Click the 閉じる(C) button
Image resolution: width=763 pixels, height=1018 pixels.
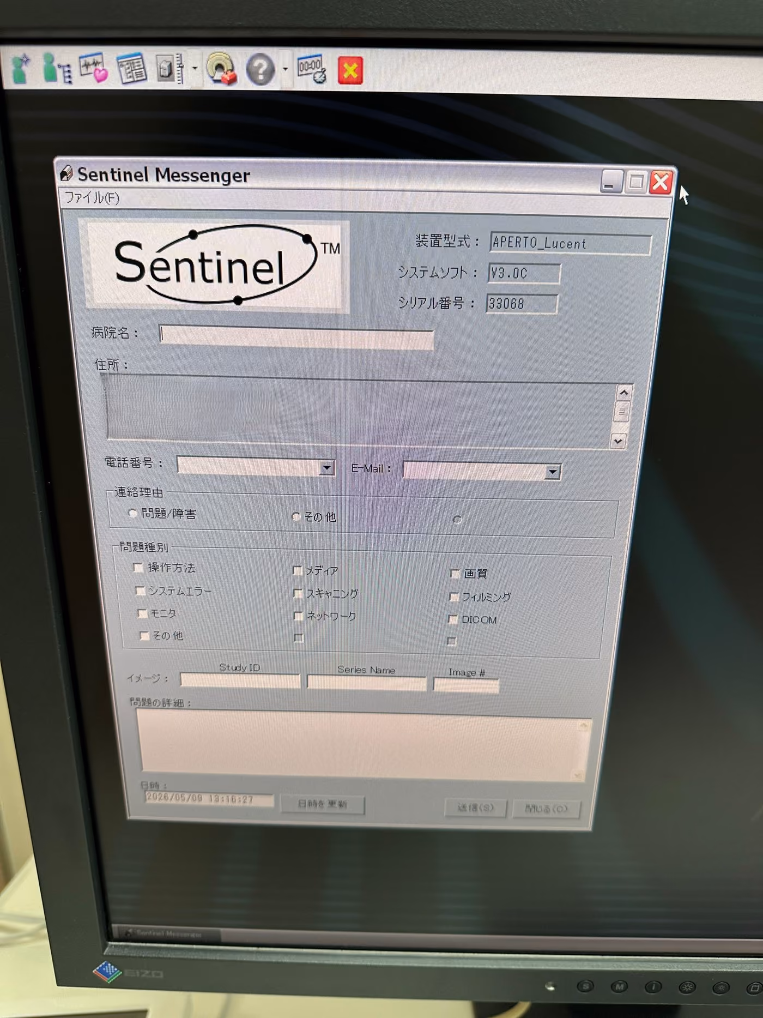click(546, 809)
